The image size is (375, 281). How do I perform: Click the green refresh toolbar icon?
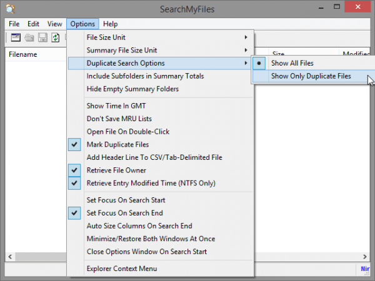click(56, 37)
